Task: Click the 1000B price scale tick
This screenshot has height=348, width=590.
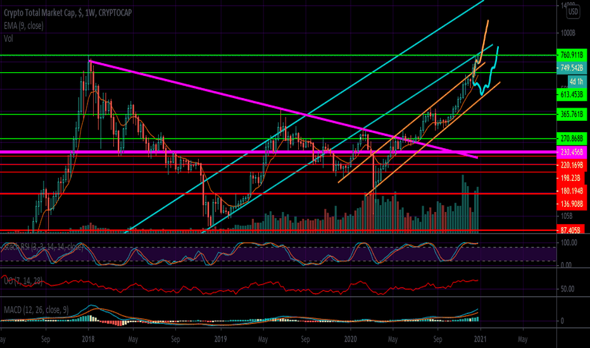Action: pos(568,33)
